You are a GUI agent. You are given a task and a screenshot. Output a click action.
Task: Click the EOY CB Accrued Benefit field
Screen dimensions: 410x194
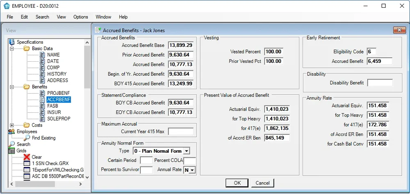[x=181, y=112]
